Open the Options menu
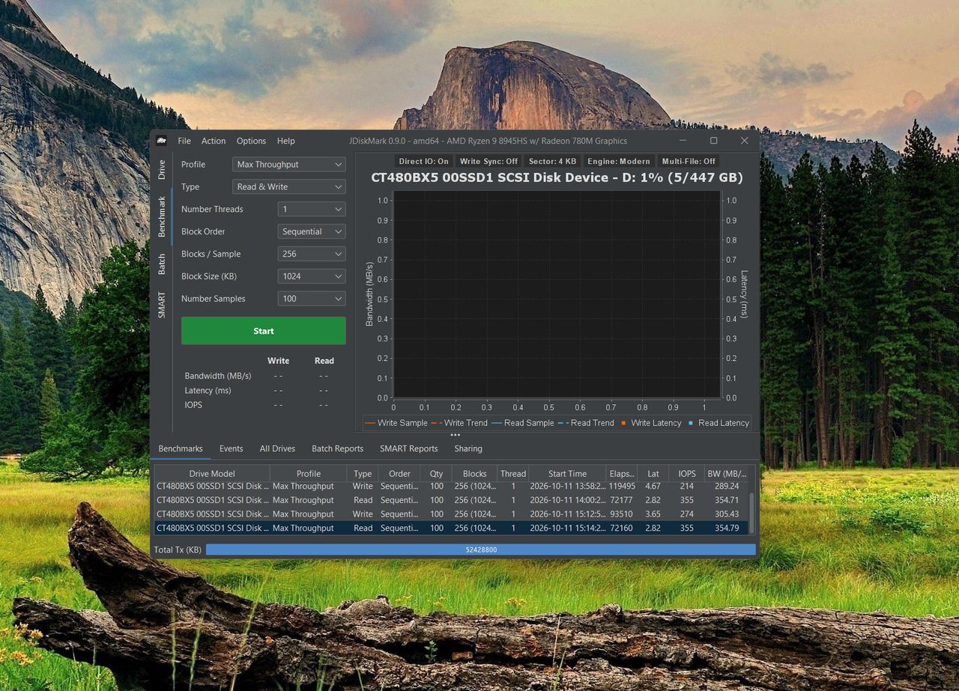Viewport: 959px width, 691px height. tap(251, 141)
